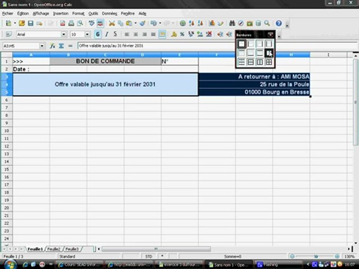Image resolution: width=359 pixels, height=269 pixels.
Task: Paste from clipboard icon
Action: [x=129, y=23]
